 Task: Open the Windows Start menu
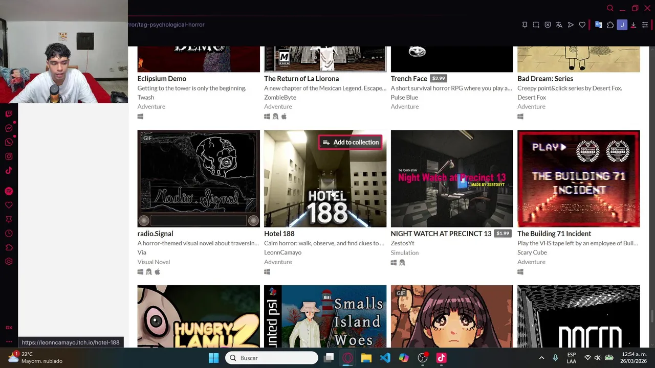(x=214, y=358)
